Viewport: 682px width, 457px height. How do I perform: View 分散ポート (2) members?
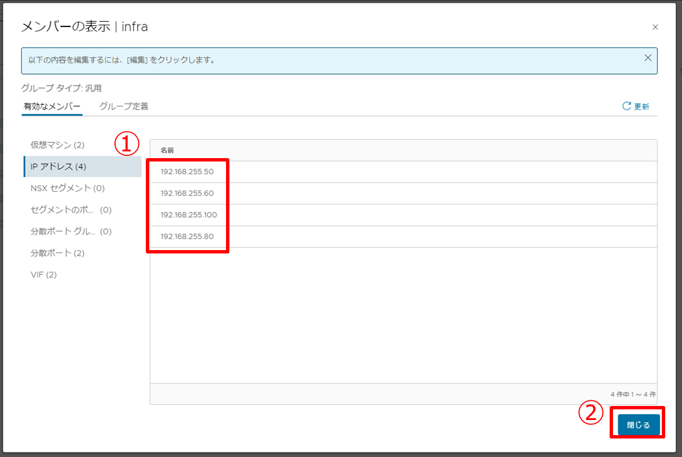[57, 253]
